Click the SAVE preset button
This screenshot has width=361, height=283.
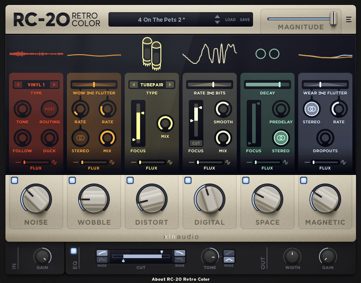click(245, 19)
